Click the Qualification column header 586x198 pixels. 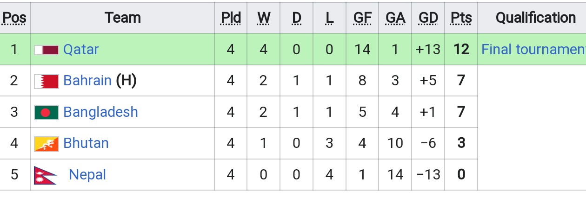pyautogui.click(x=536, y=18)
